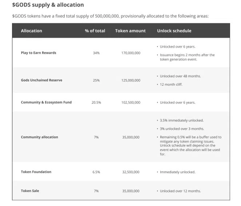Select the 125,000,000 token amount
The image size is (241, 206).
tap(130, 80)
